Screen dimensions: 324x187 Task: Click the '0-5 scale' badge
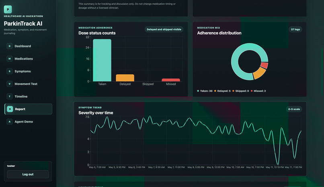pos(294,109)
